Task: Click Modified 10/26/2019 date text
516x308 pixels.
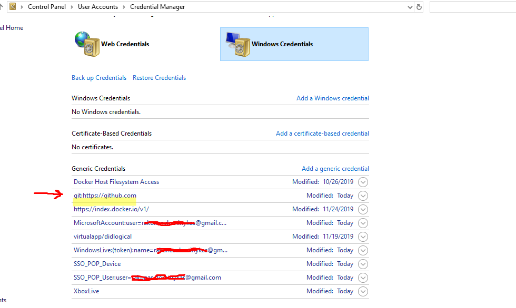Action: click(x=323, y=182)
